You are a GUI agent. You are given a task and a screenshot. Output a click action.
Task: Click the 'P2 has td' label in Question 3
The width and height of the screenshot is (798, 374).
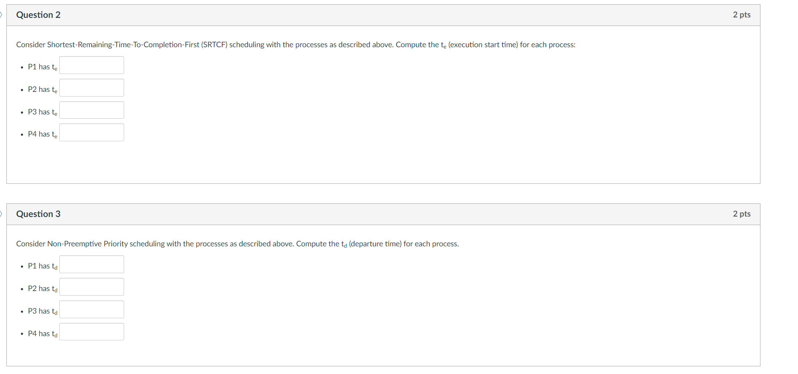[43, 288]
